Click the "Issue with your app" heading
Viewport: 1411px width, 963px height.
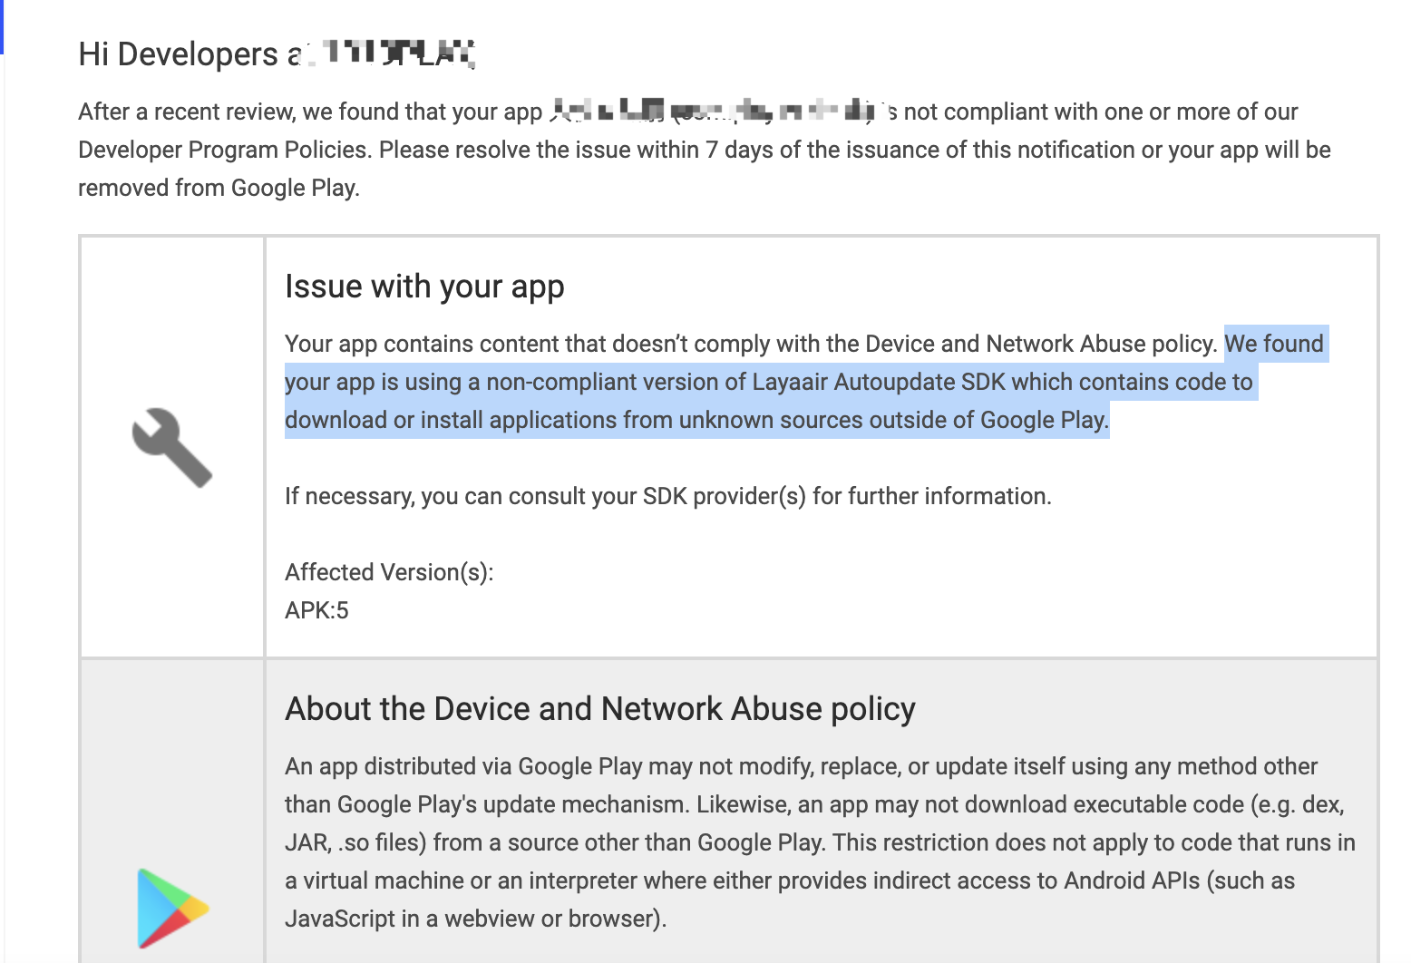pos(424,287)
